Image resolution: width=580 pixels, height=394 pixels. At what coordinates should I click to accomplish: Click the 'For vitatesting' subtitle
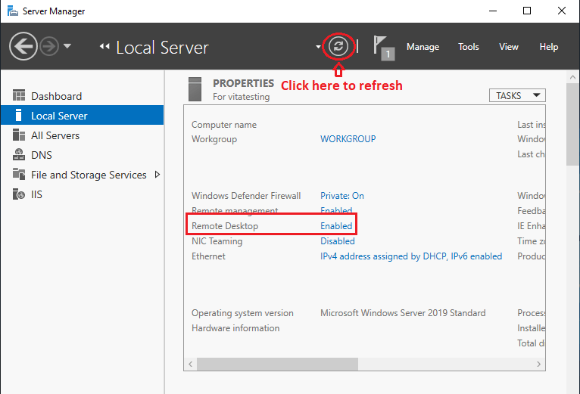click(242, 97)
